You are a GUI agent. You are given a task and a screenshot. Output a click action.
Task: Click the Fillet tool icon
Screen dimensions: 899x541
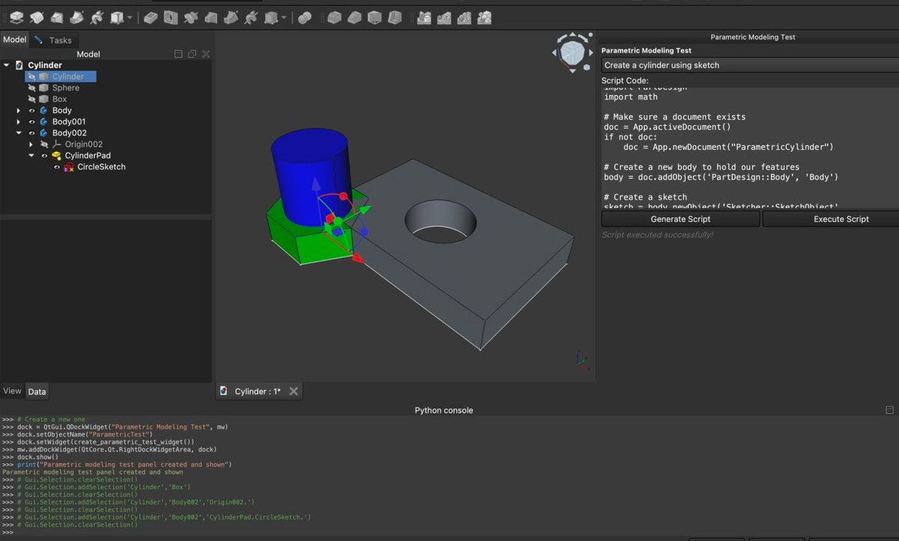334,17
